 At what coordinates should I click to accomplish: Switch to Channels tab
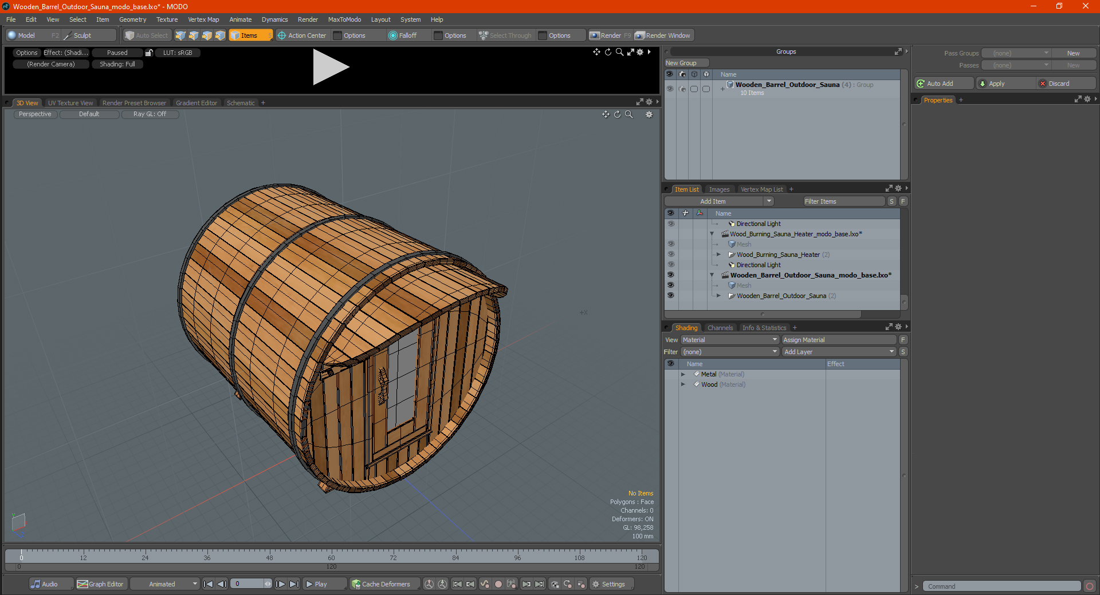click(x=720, y=328)
